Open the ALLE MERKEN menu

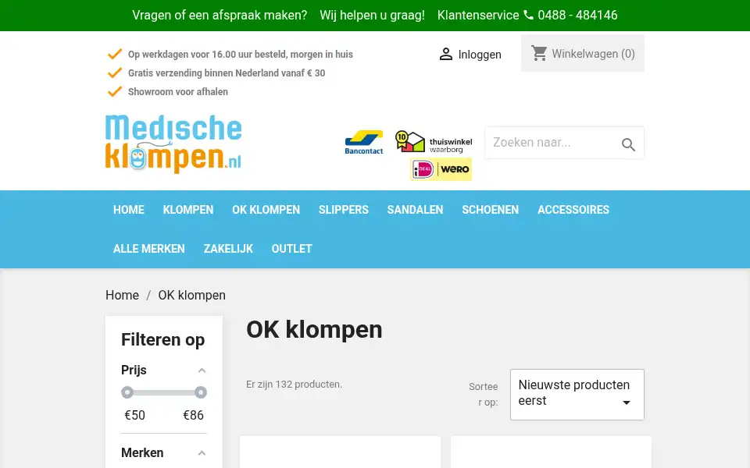pyautogui.click(x=148, y=249)
